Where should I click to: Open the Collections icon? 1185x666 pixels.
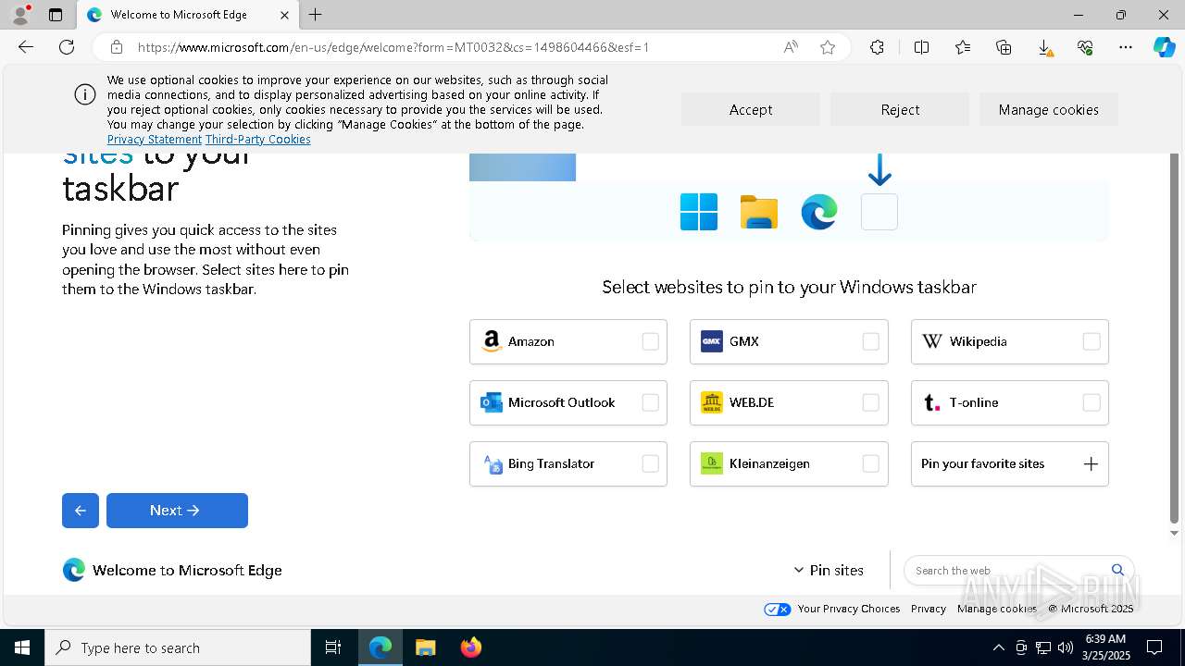tap(1004, 47)
